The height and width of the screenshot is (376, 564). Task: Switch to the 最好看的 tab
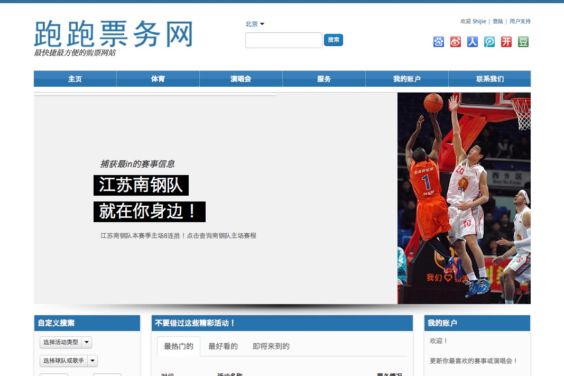[x=223, y=346]
